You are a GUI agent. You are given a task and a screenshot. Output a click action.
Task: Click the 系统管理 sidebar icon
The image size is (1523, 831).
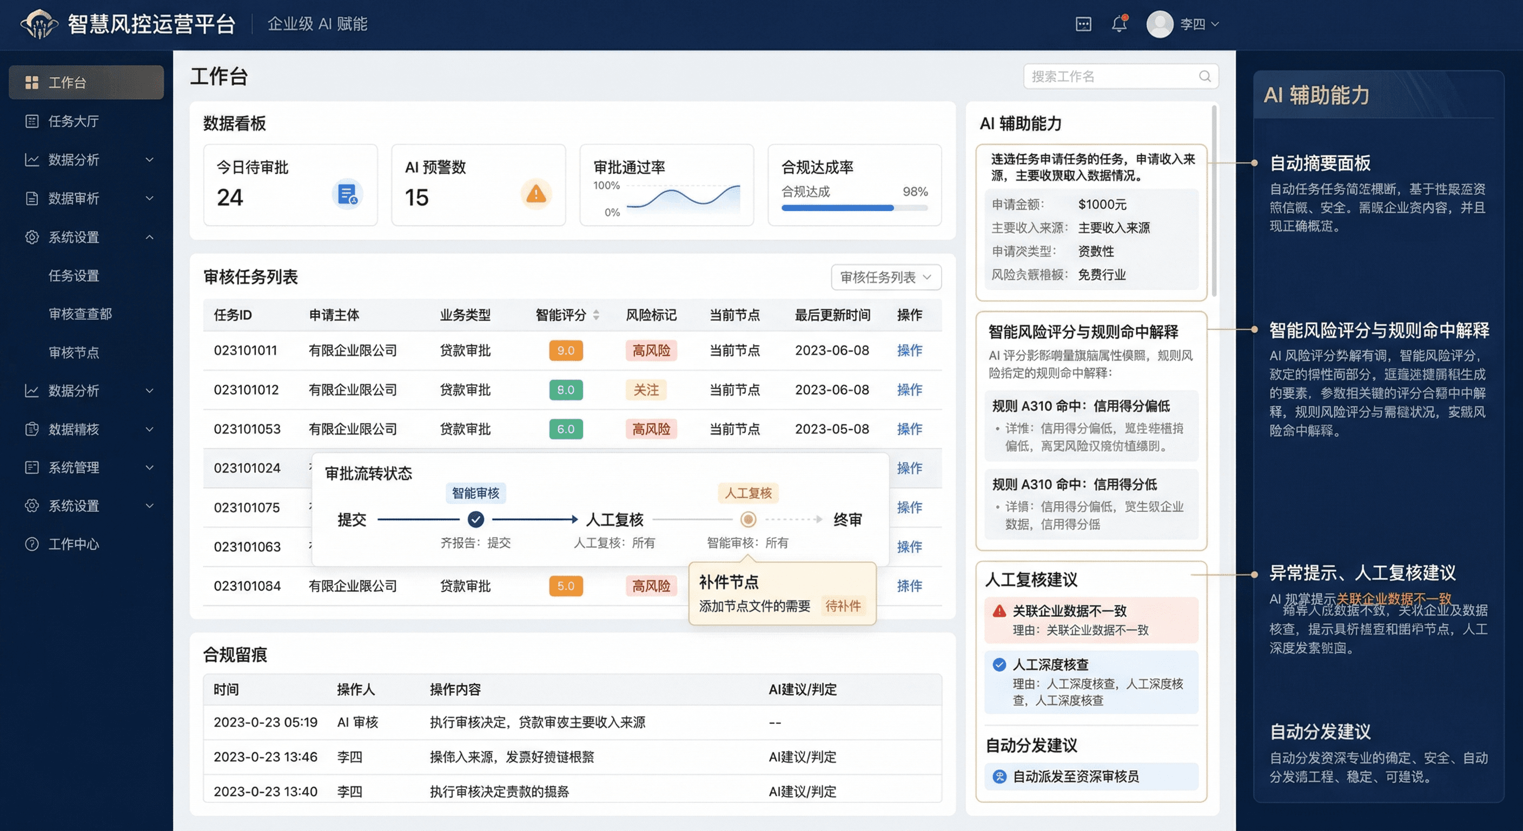[32, 467]
